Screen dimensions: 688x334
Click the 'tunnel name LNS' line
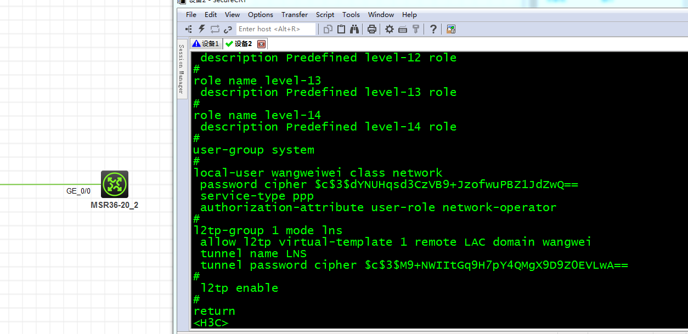[x=253, y=253]
